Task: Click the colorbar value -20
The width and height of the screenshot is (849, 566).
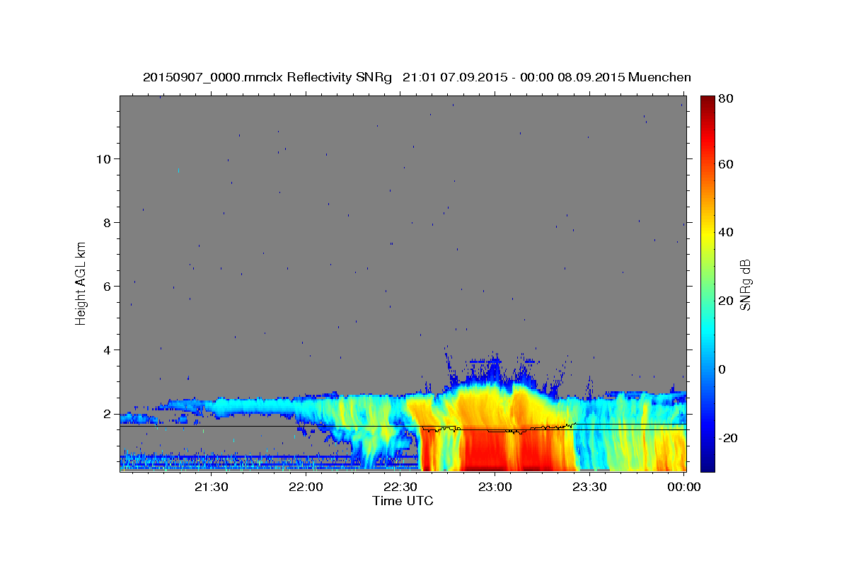Action: tap(729, 438)
